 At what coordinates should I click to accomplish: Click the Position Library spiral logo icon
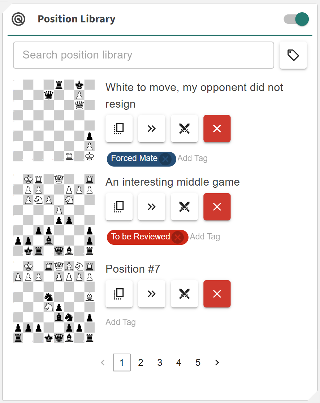(18, 19)
